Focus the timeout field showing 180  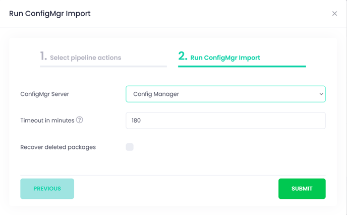point(225,121)
